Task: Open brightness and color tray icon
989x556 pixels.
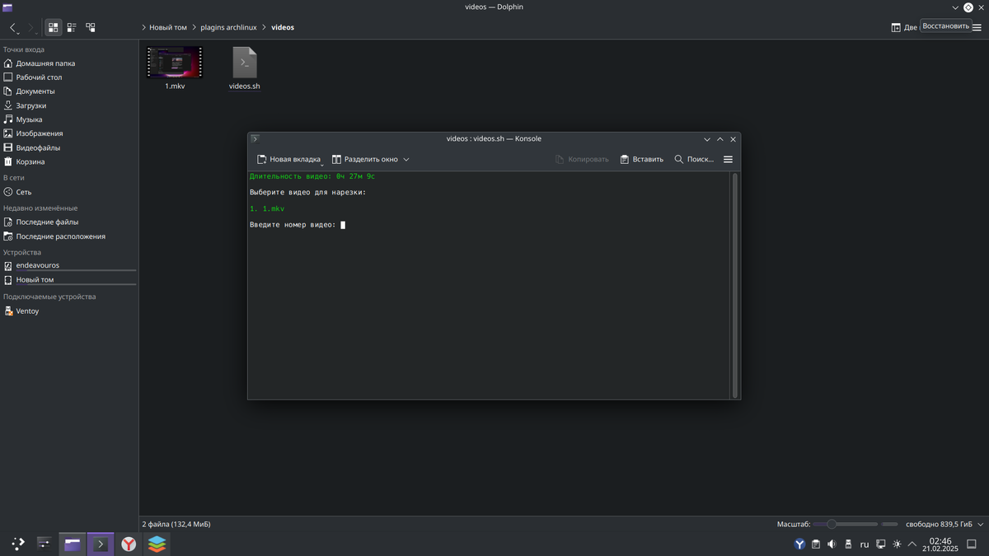Action: point(897,544)
